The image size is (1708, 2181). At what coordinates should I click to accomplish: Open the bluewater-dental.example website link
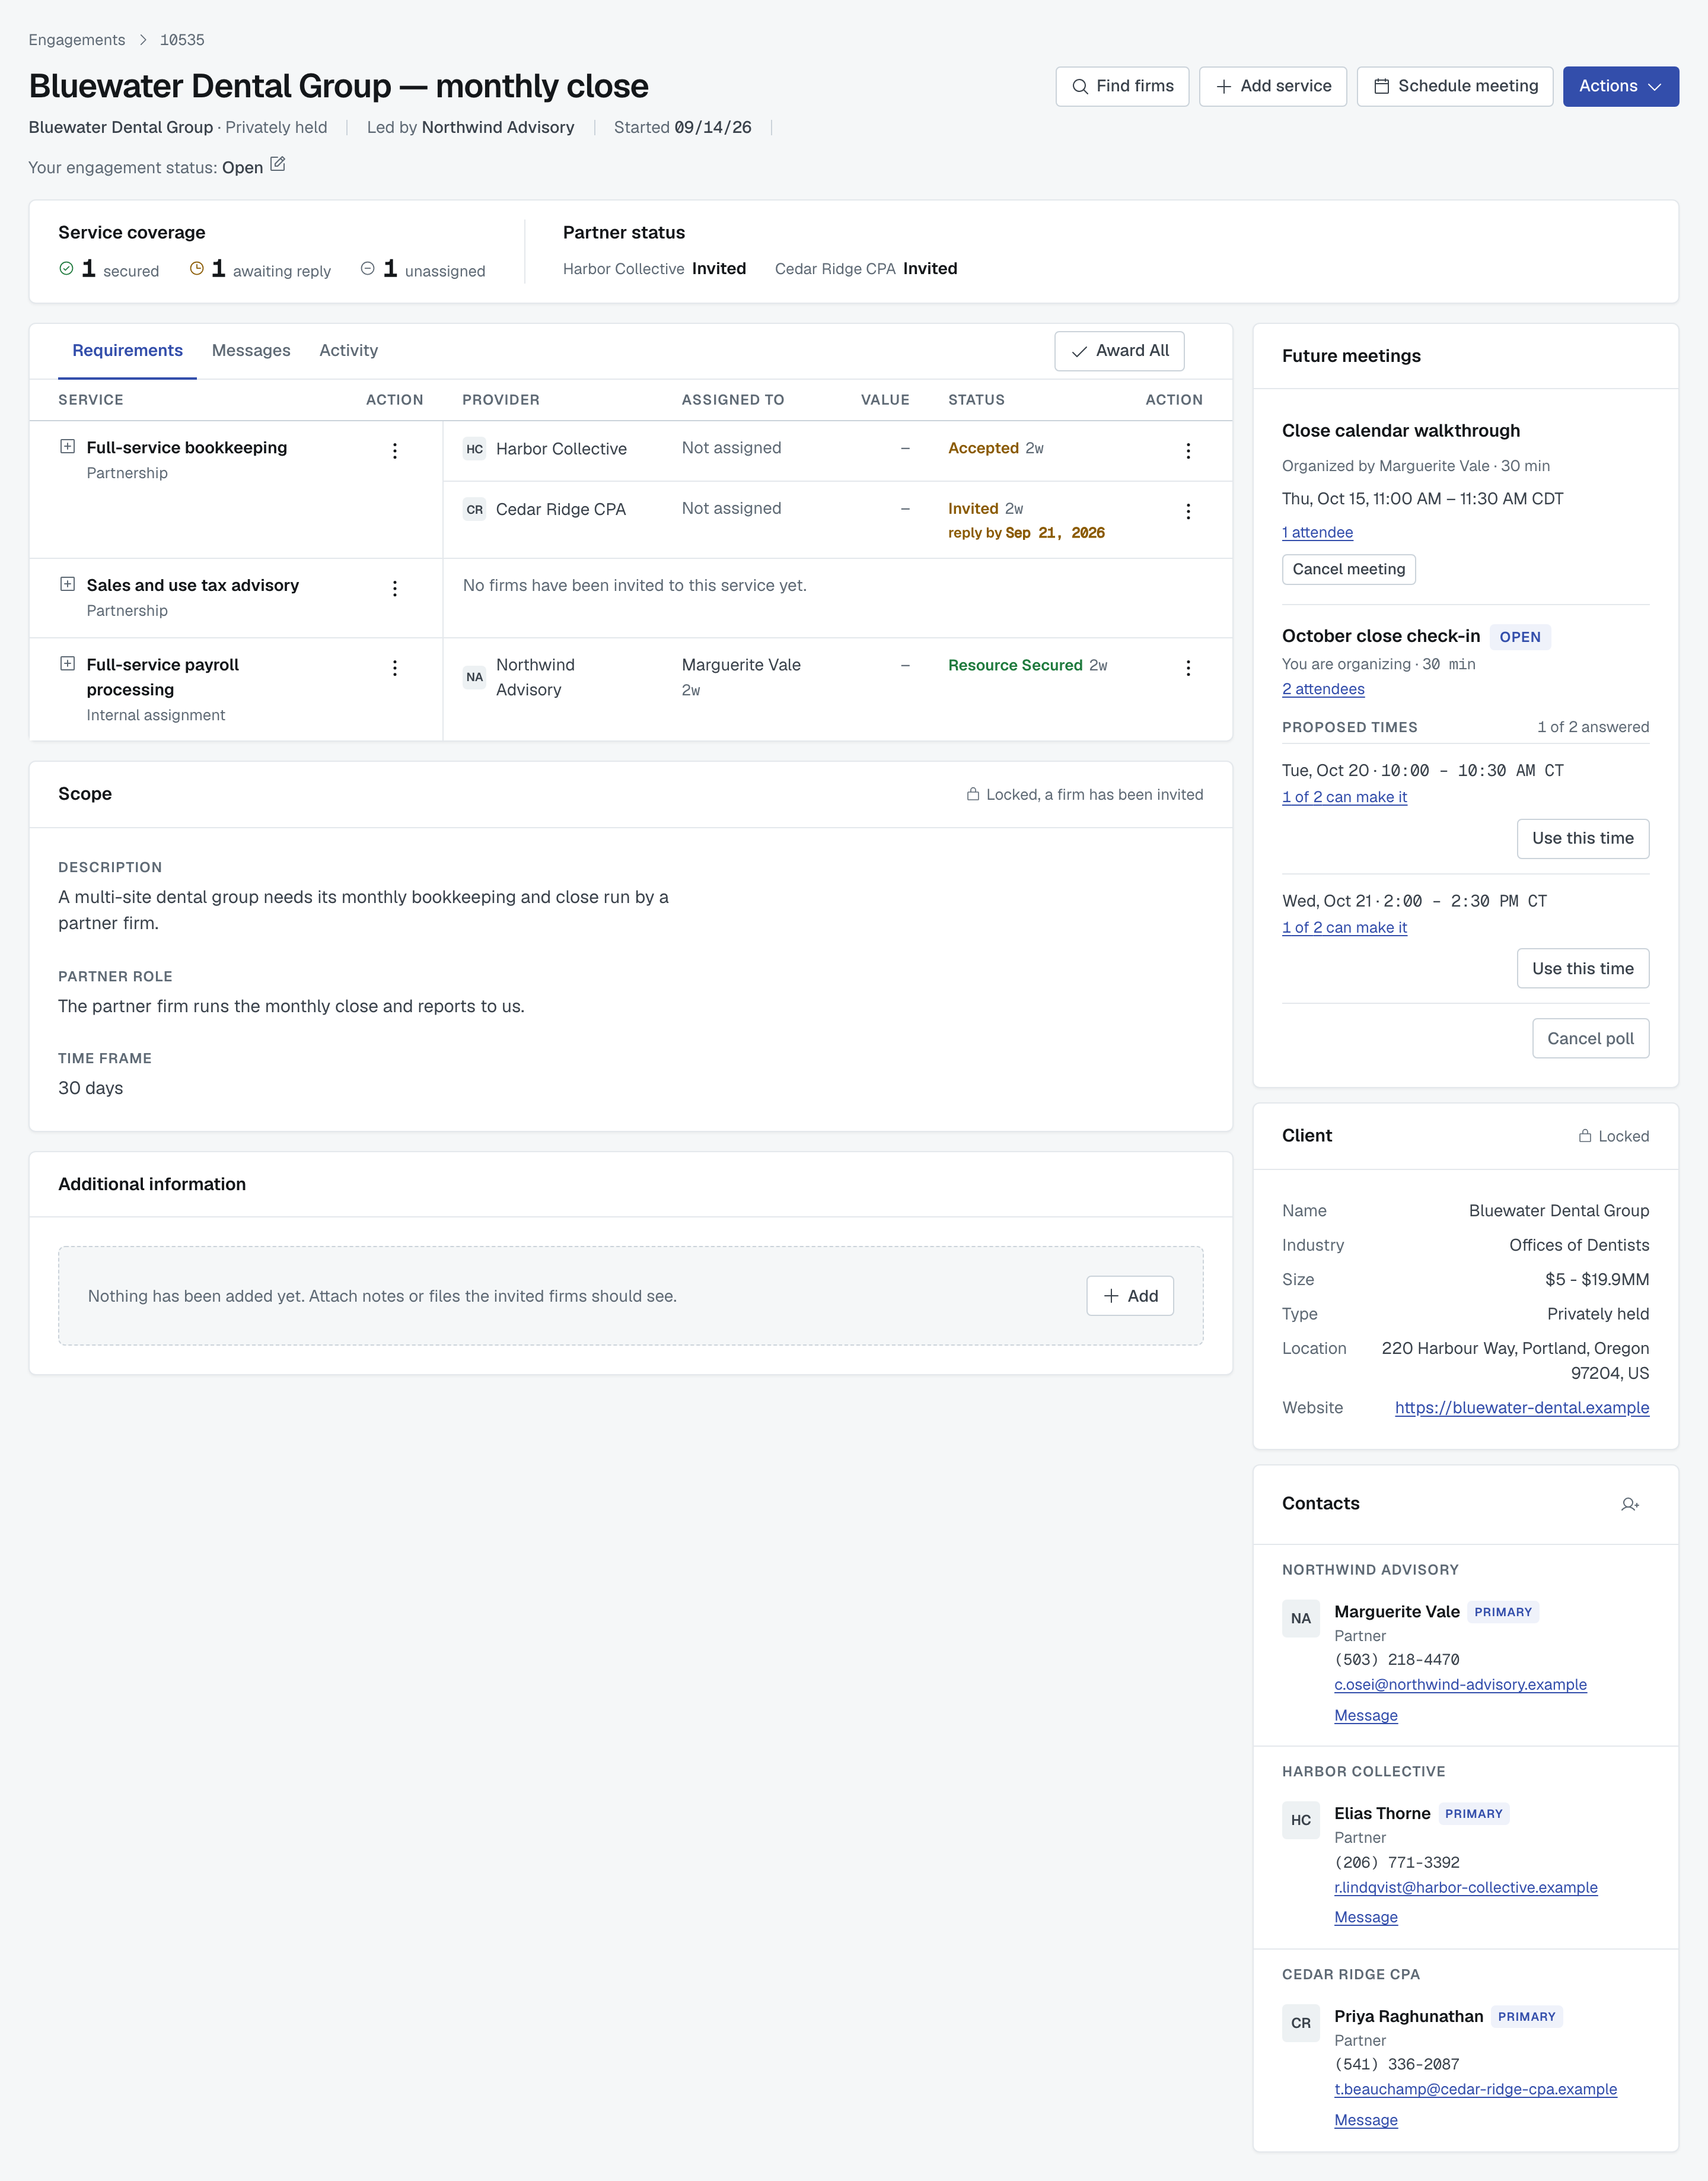coord(1522,1408)
